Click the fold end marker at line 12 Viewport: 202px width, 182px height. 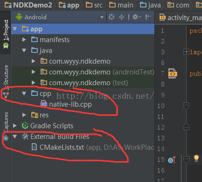click(x=186, y=127)
